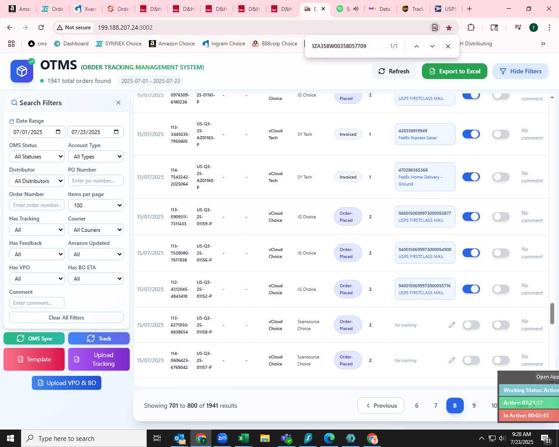Viewport: 559px width, 447px height.
Task: Open Has Tracking dropdown
Action: coord(37,230)
